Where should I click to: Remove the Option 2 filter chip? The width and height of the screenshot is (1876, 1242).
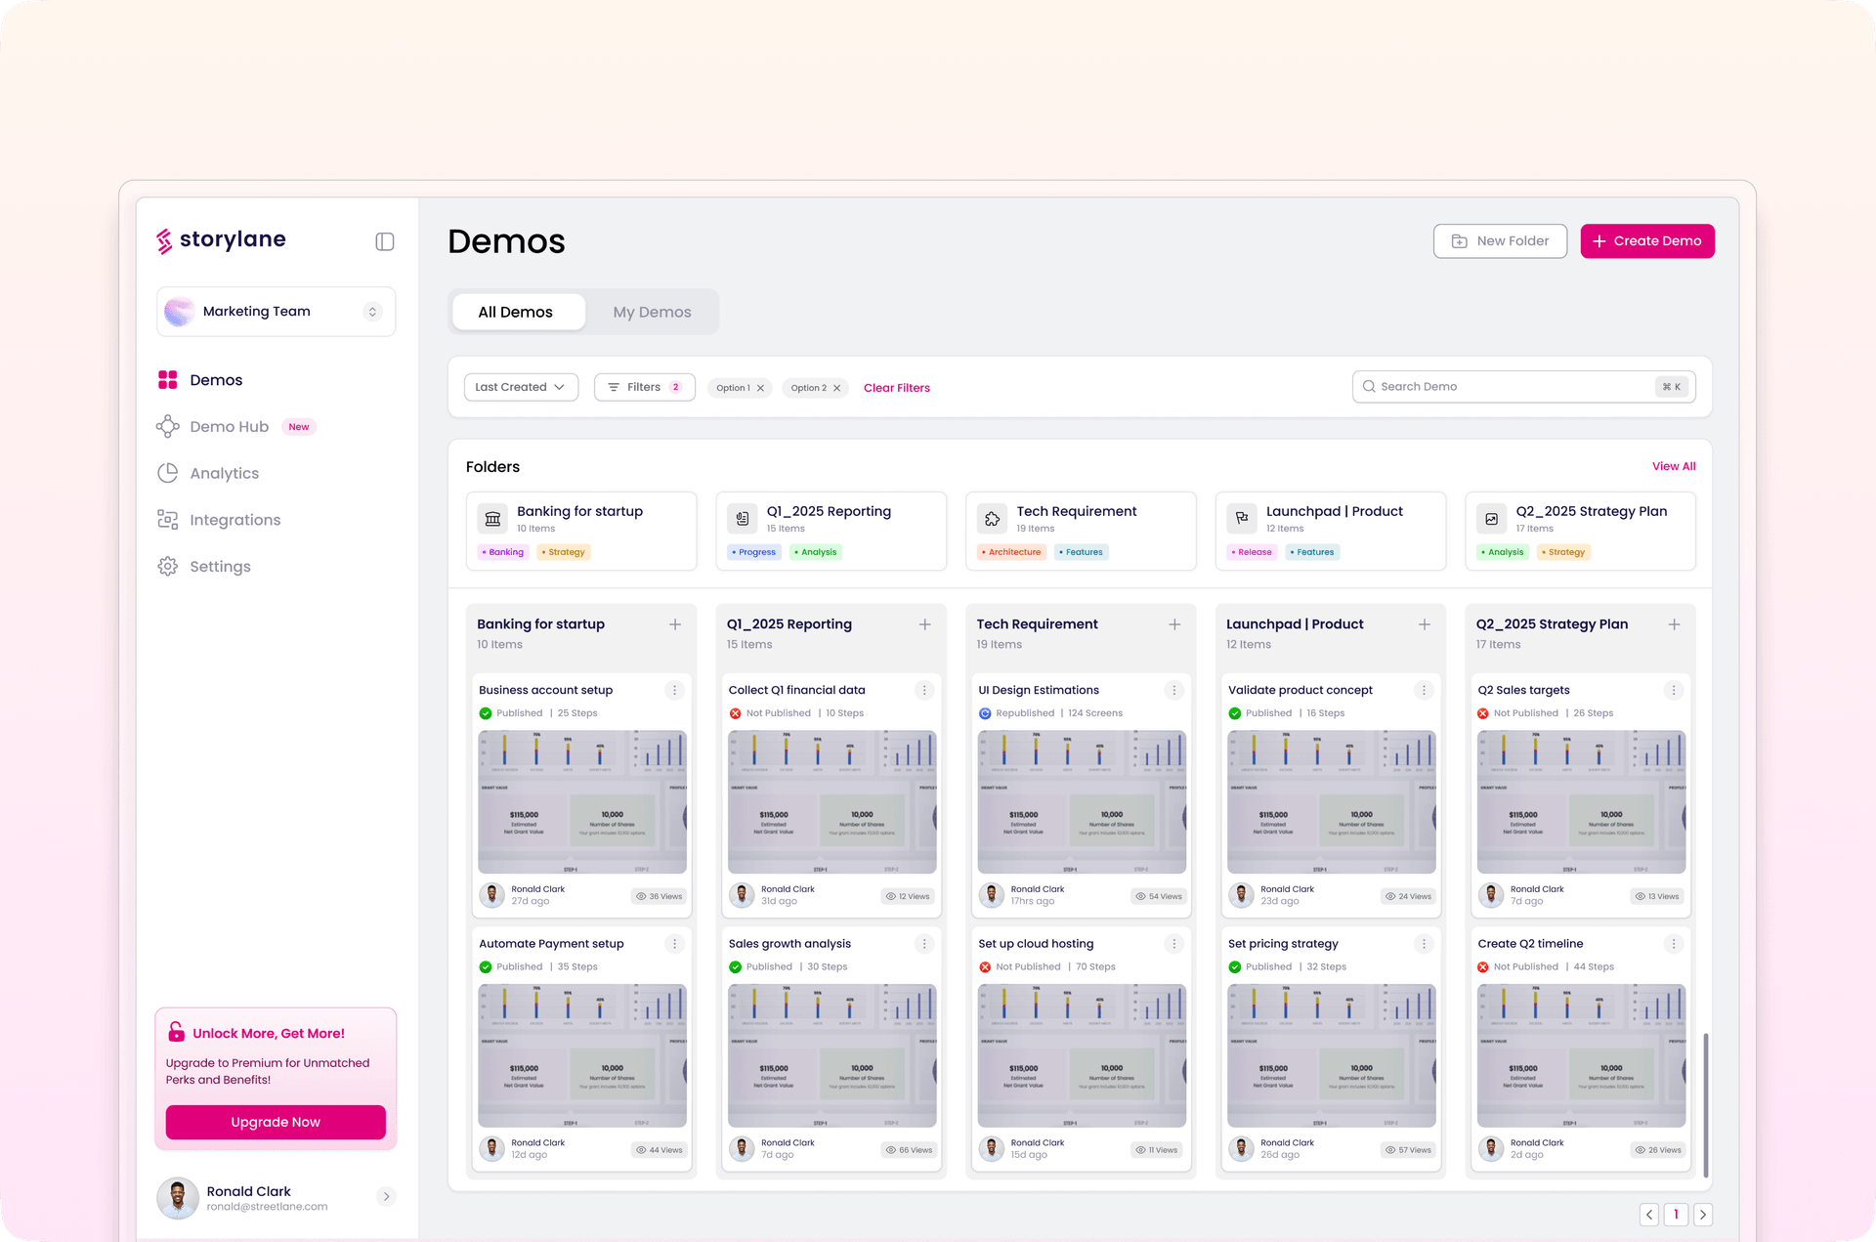point(837,387)
